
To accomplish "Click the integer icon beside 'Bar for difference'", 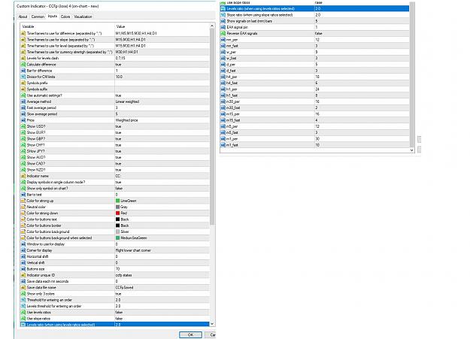I will pos(23,71).
